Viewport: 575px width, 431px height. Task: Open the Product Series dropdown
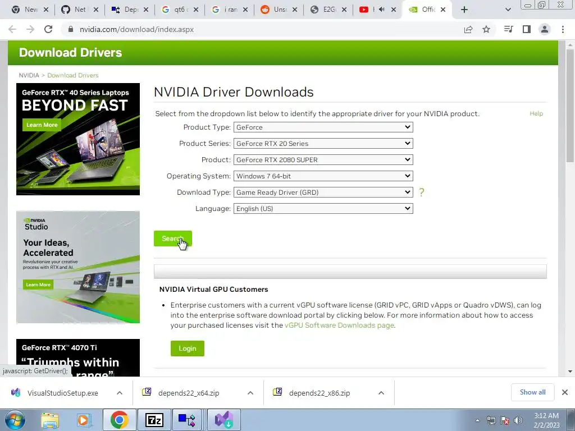pos(323,143)
